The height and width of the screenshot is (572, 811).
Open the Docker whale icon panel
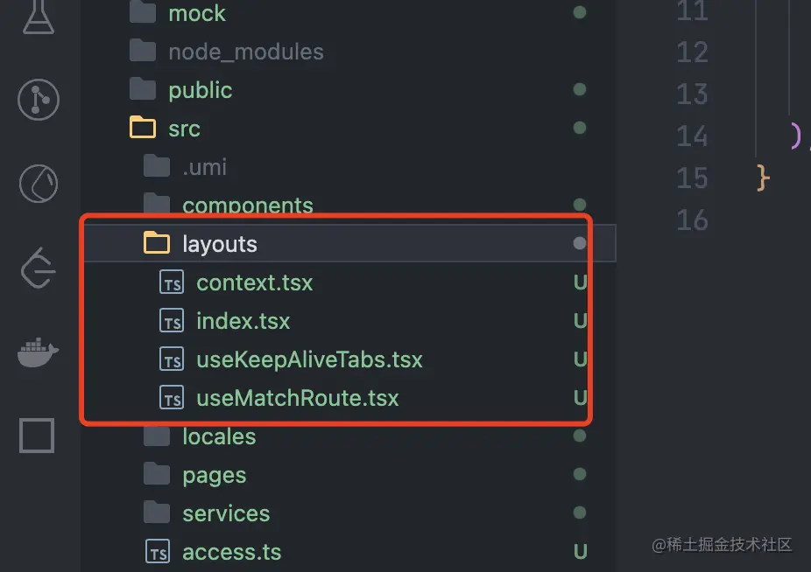click(38, 352)
